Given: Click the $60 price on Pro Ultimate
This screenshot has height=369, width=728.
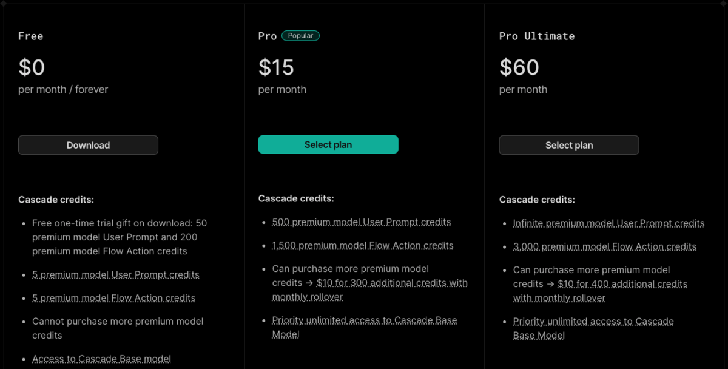Looking at the screenshot, I should click(x=519, y=67).
